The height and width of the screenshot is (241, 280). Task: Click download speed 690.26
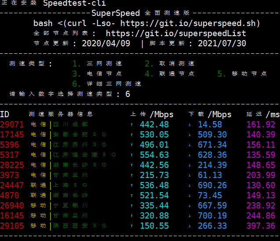pos(212,185)
